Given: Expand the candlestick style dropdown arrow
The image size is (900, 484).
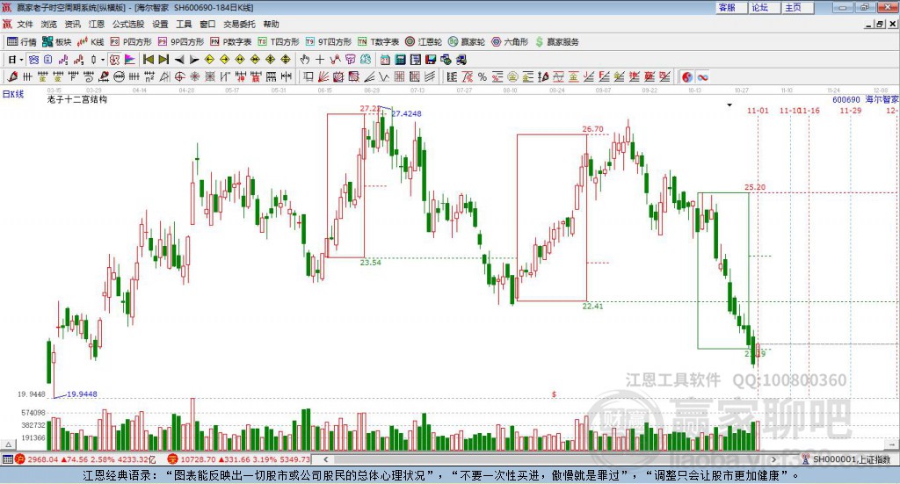Looking at the screenshot, I should point(103,60).
